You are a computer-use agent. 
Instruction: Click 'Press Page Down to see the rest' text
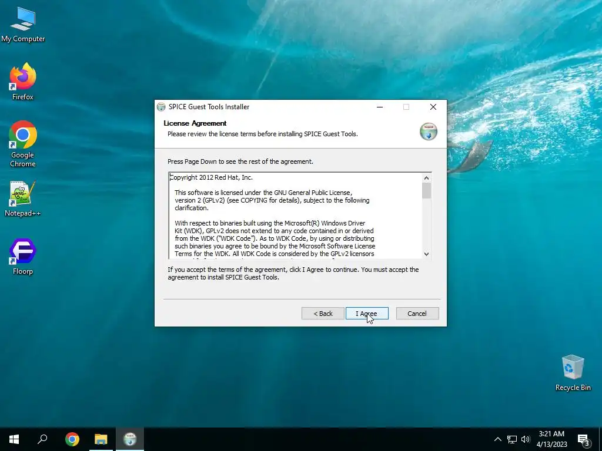coord(240,161)
